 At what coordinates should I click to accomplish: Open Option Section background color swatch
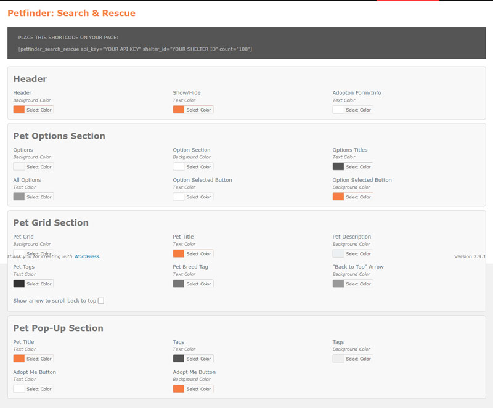point(179,167)
